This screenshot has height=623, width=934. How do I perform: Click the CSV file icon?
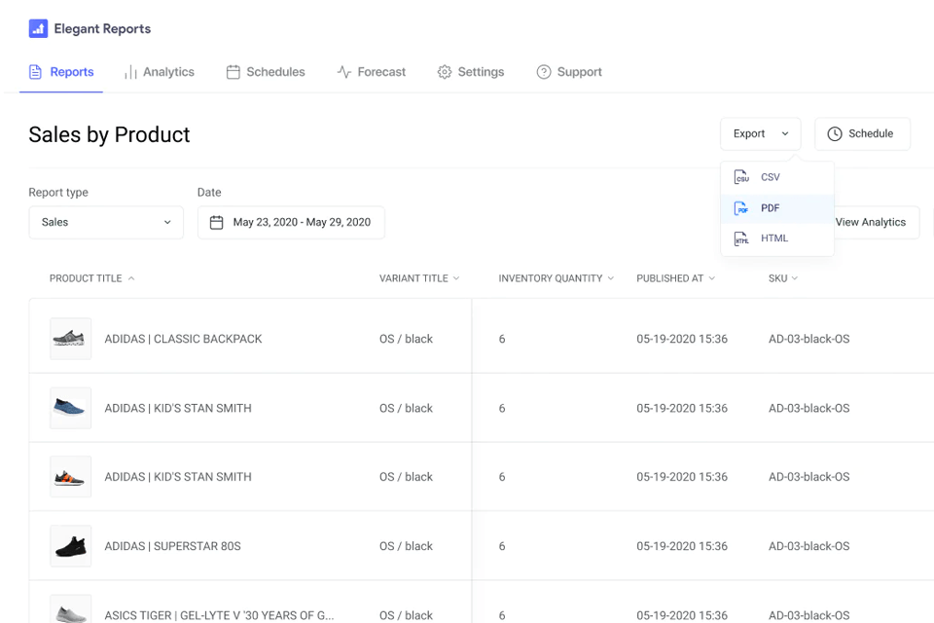[x=741, y=177]
